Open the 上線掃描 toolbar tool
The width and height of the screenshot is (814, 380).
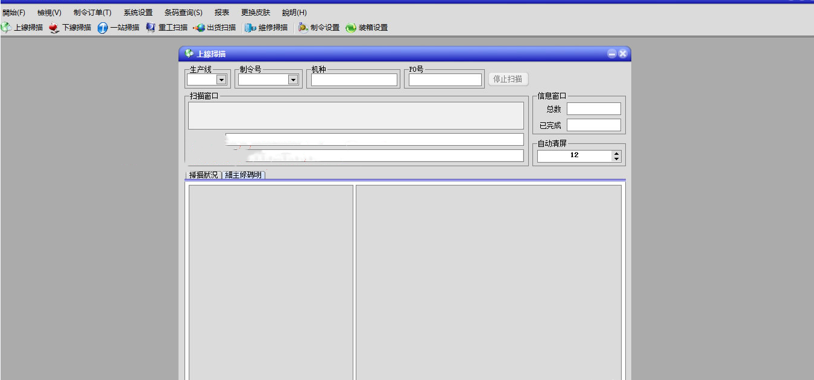pos(22,27)
